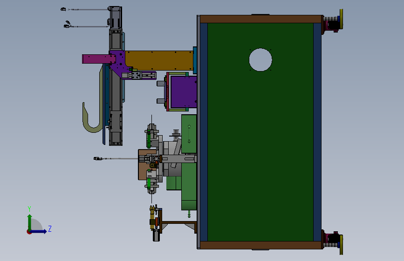Select the middle-left cable connector end
This screenshot has height=261, width=404.
pyautogui.click(x=98, y=158)
